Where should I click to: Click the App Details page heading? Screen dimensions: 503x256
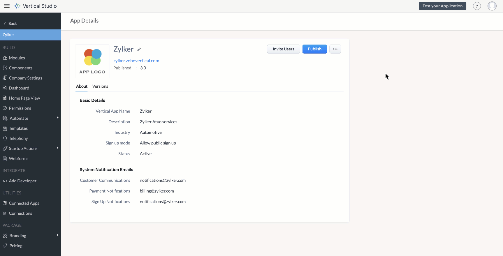(x=84, y=21)
